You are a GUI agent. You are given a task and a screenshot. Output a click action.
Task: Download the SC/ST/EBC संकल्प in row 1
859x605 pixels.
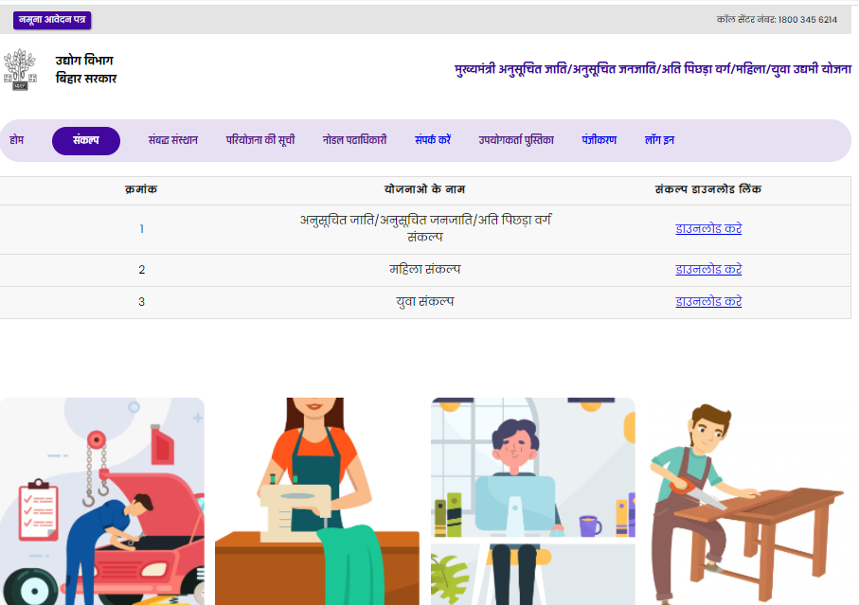[x=707, y=229]
